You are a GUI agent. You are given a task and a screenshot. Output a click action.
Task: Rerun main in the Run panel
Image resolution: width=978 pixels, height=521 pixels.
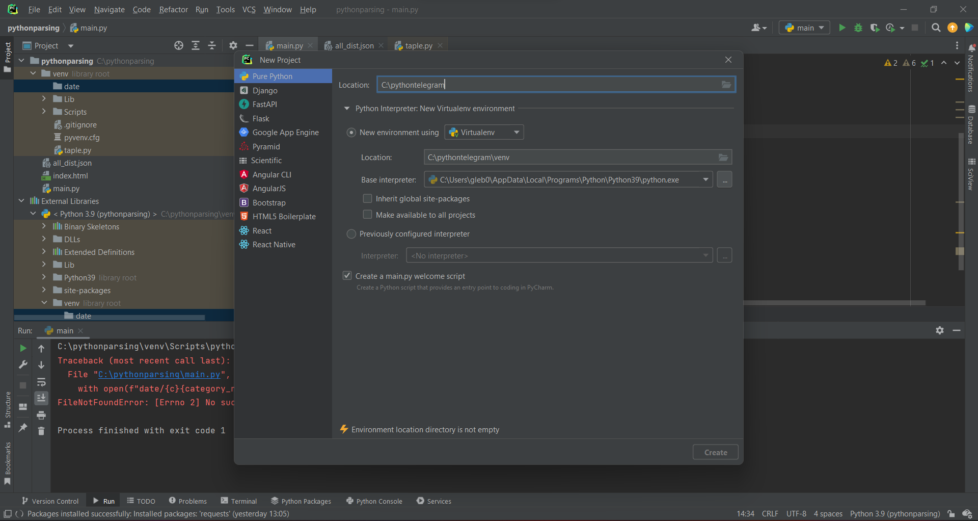23,348
